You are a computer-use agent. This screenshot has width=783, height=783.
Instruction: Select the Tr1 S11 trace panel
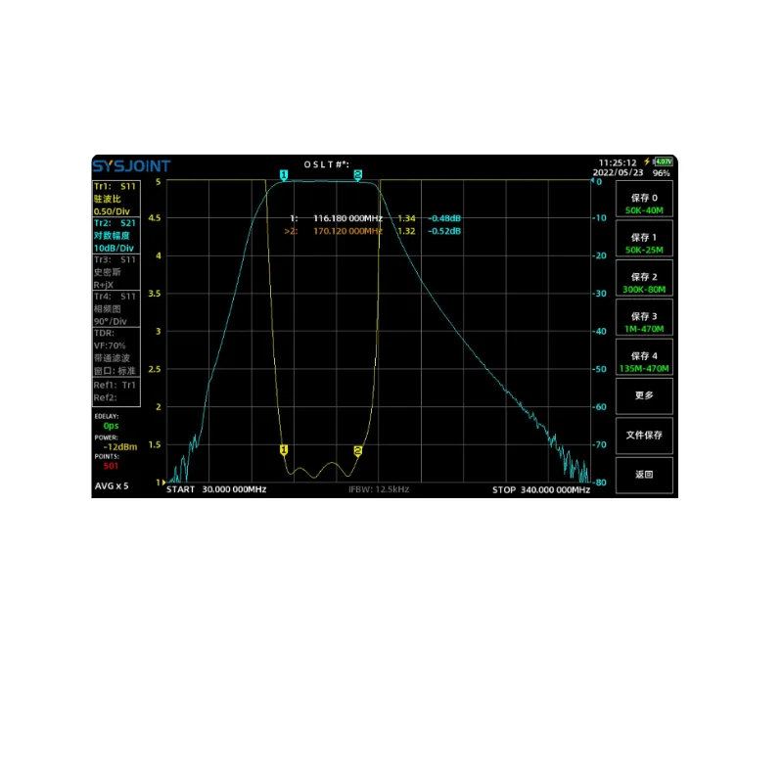coord(115,199)
